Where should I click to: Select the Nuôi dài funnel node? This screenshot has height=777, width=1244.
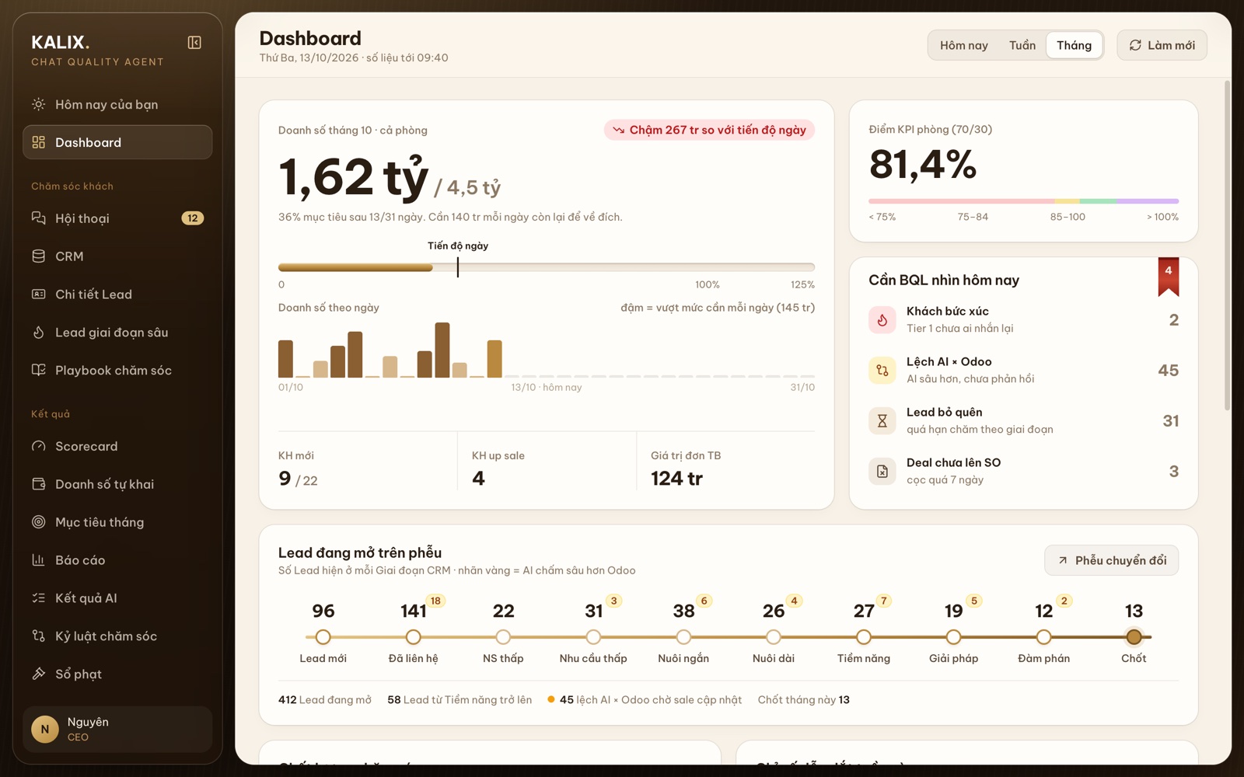pyautogui.click(x=774, y=637)
